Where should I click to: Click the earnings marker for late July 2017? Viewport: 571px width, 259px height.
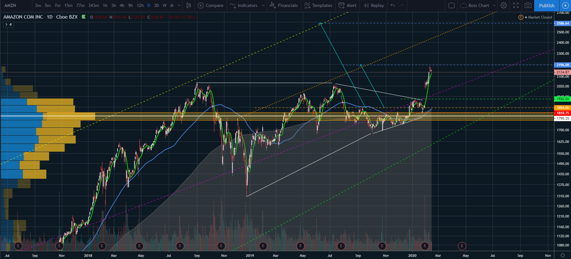[x=18, y=246]
